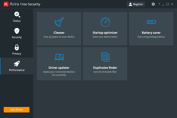Click the Get Prime button
Image resolution: width=177 pixels, height=118 pixels.
16,110
